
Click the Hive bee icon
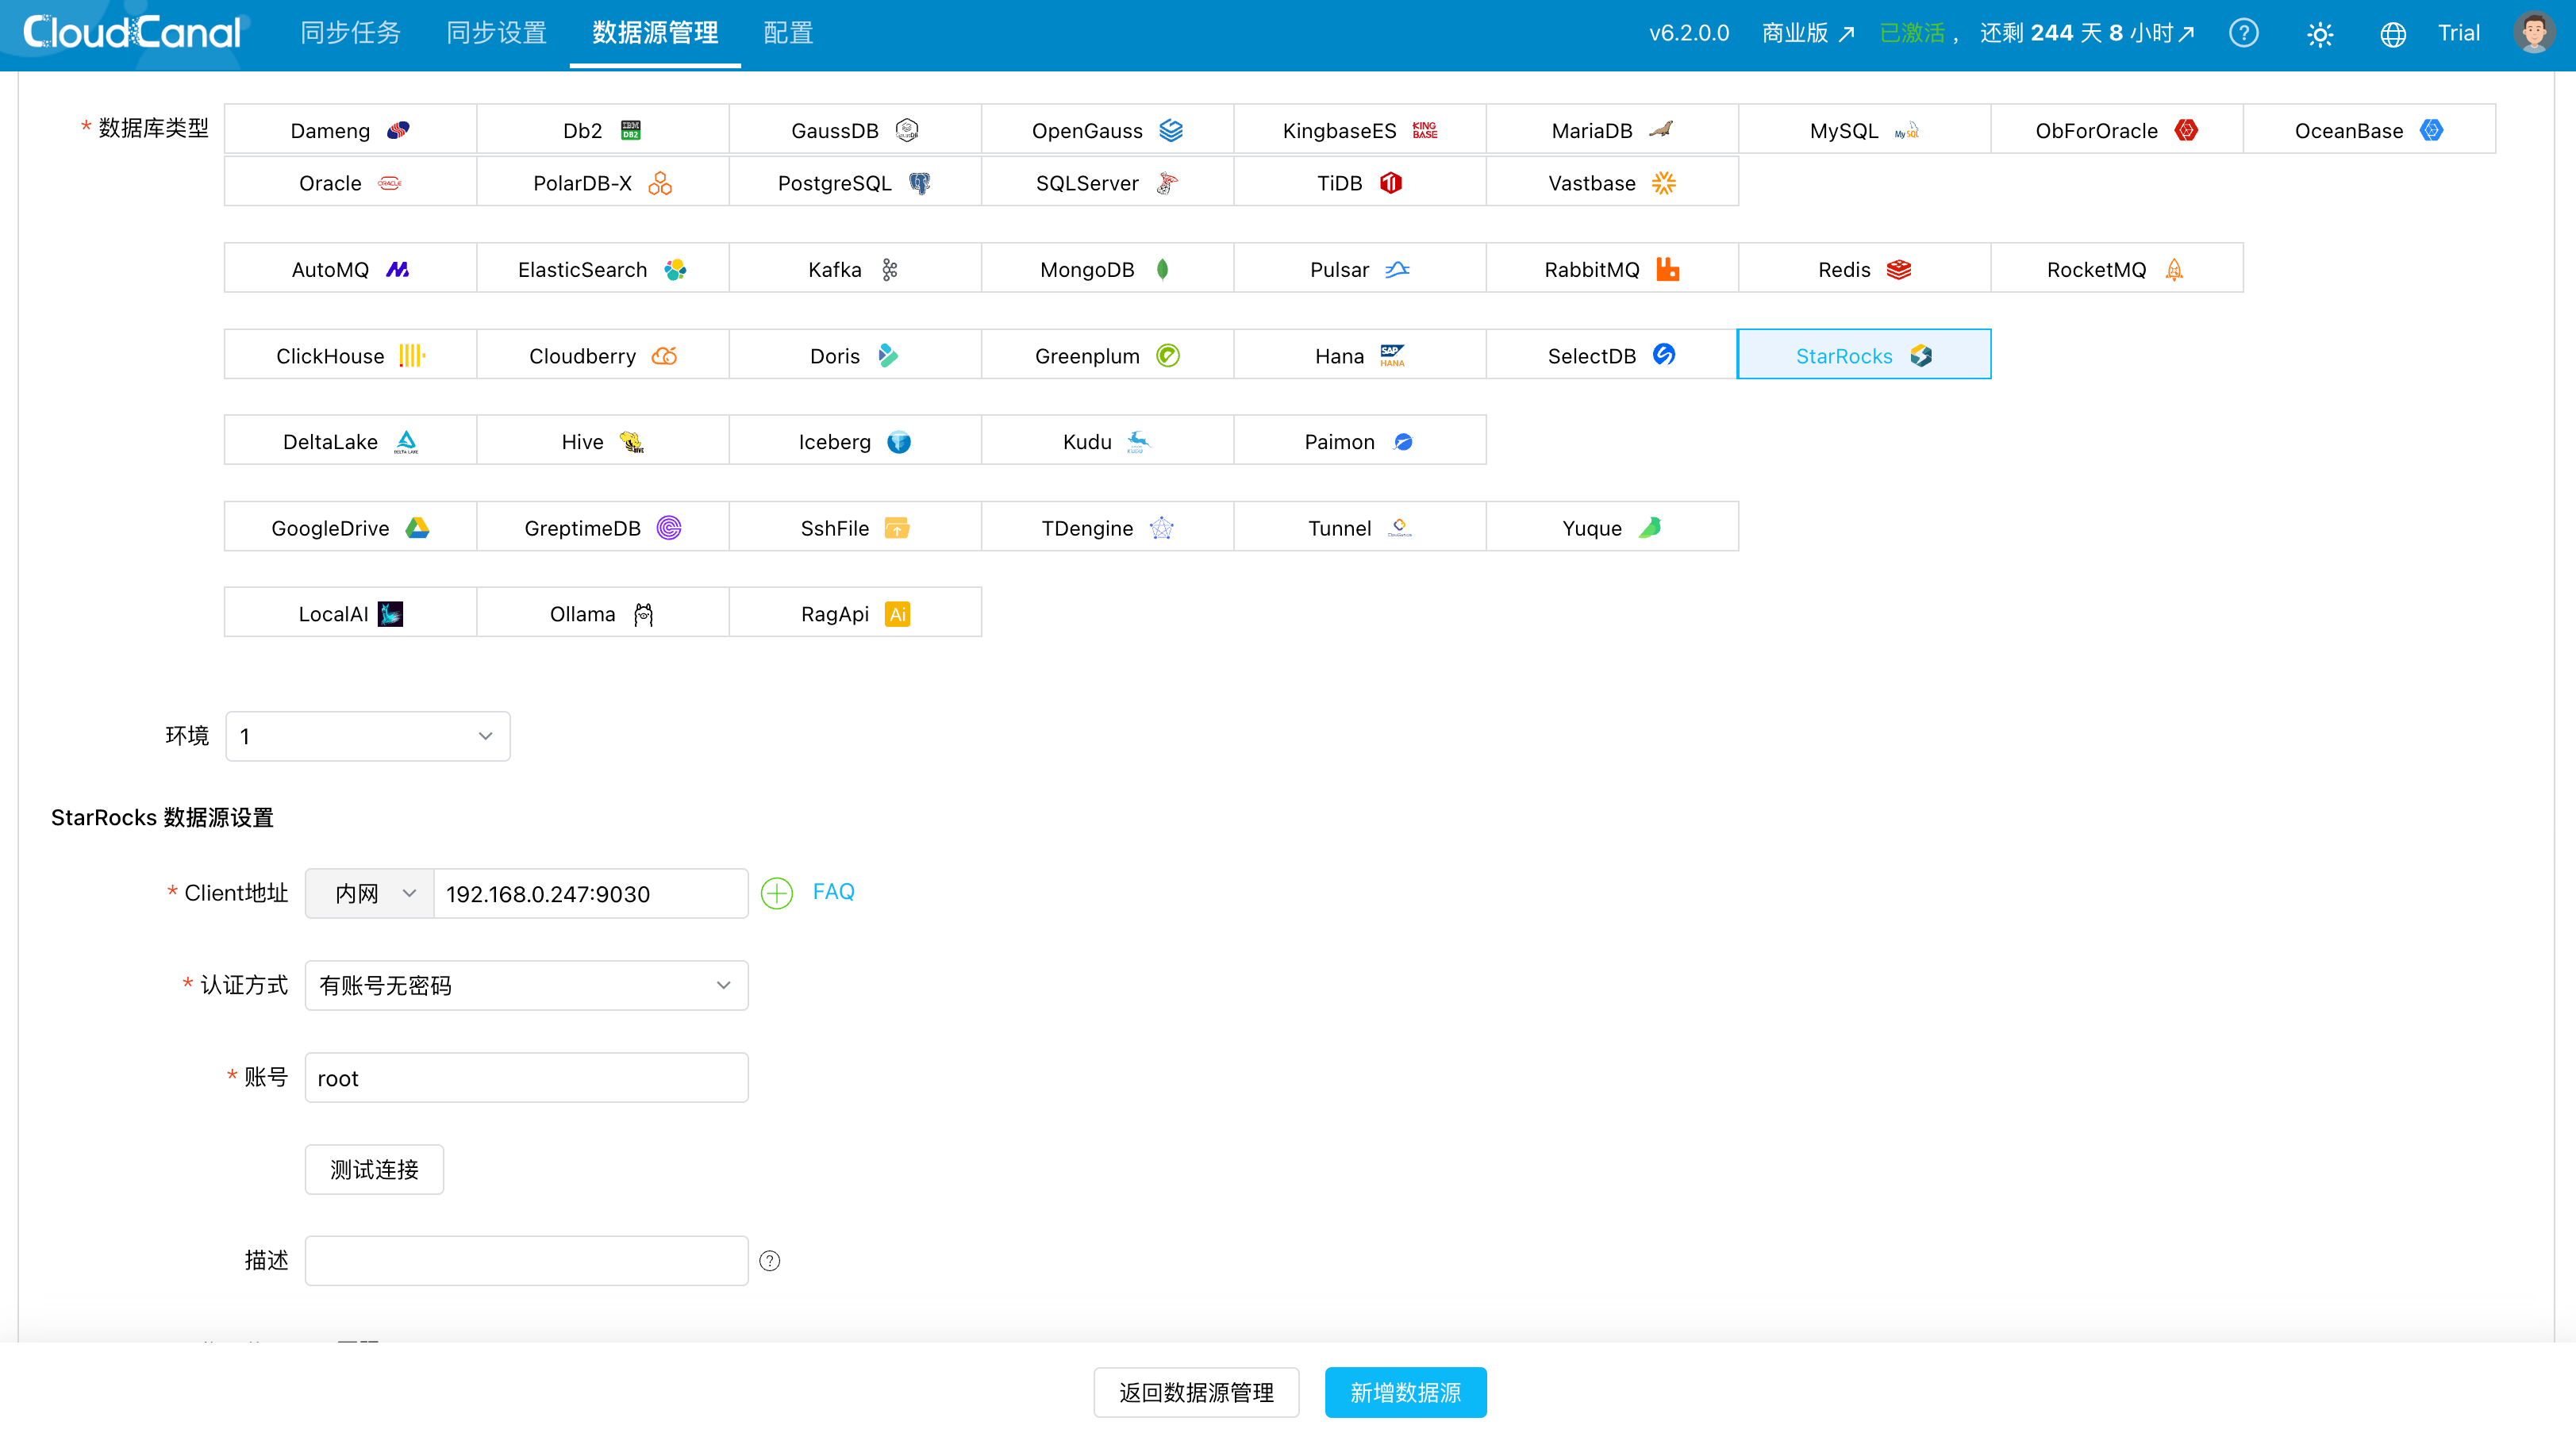[x=632, y=441]
